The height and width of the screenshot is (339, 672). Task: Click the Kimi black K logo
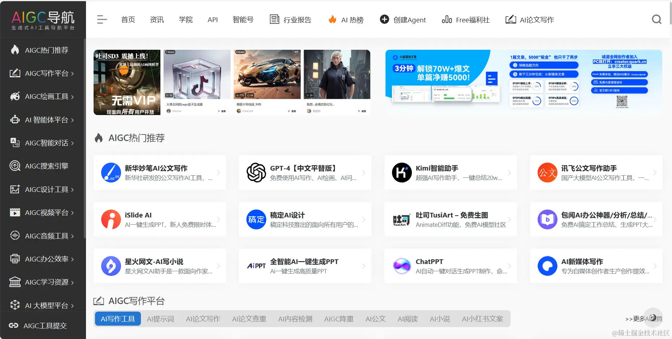(x=402, y=172)
